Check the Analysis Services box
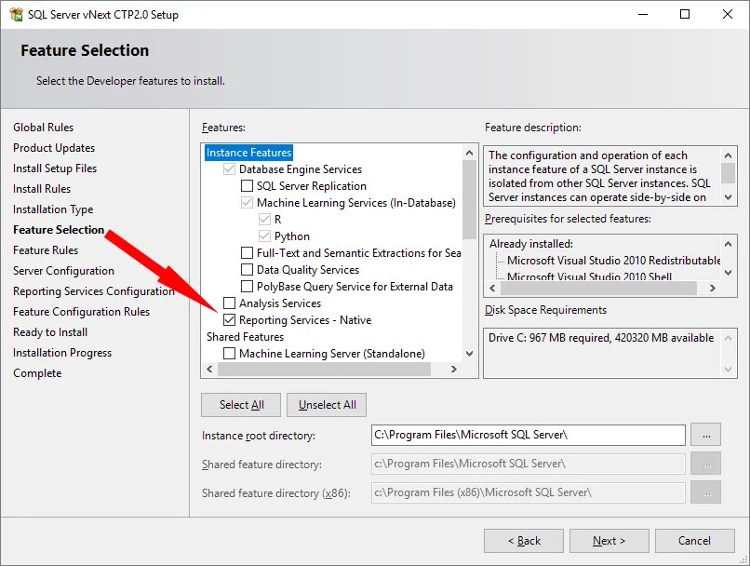The image size is (750, 566). (230, 303)
